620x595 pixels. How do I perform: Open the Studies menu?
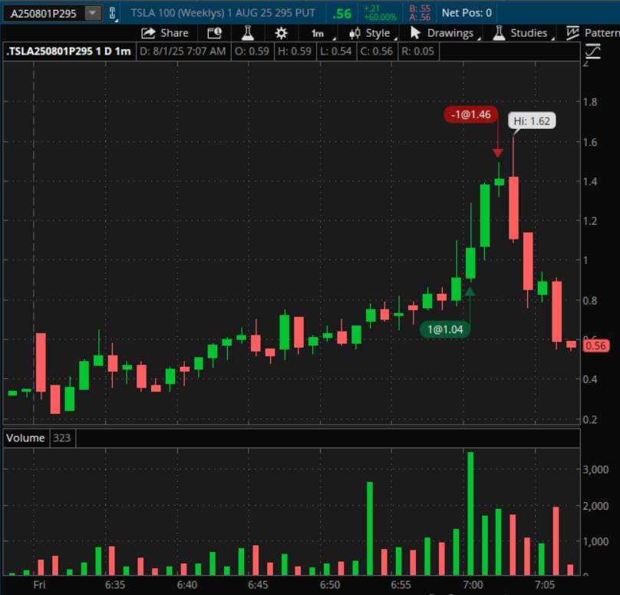pos(523,33)
